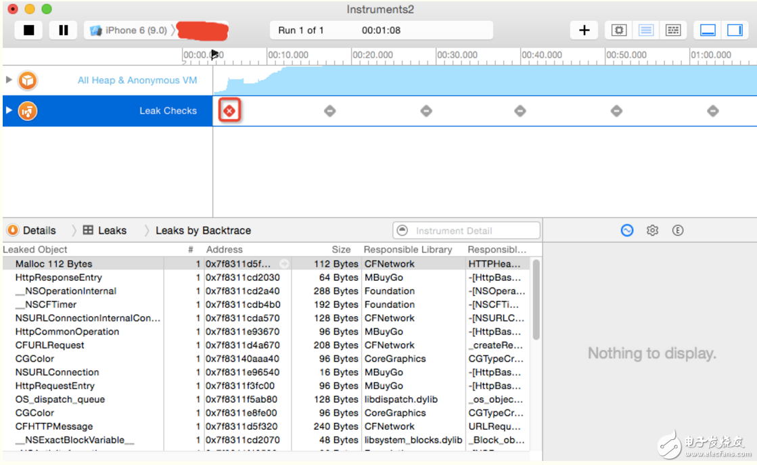
Task: Pause the recording with the pause button
Action: 63,30
